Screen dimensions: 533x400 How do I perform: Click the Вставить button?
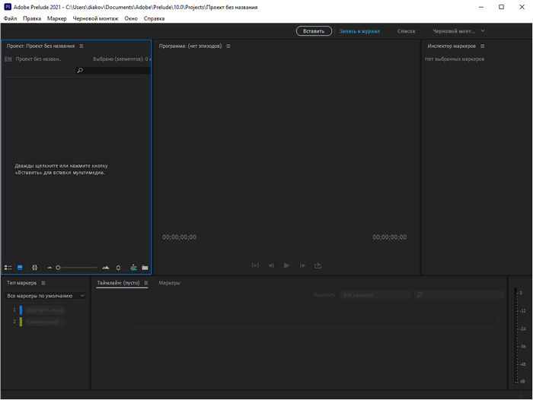(314, 31)
